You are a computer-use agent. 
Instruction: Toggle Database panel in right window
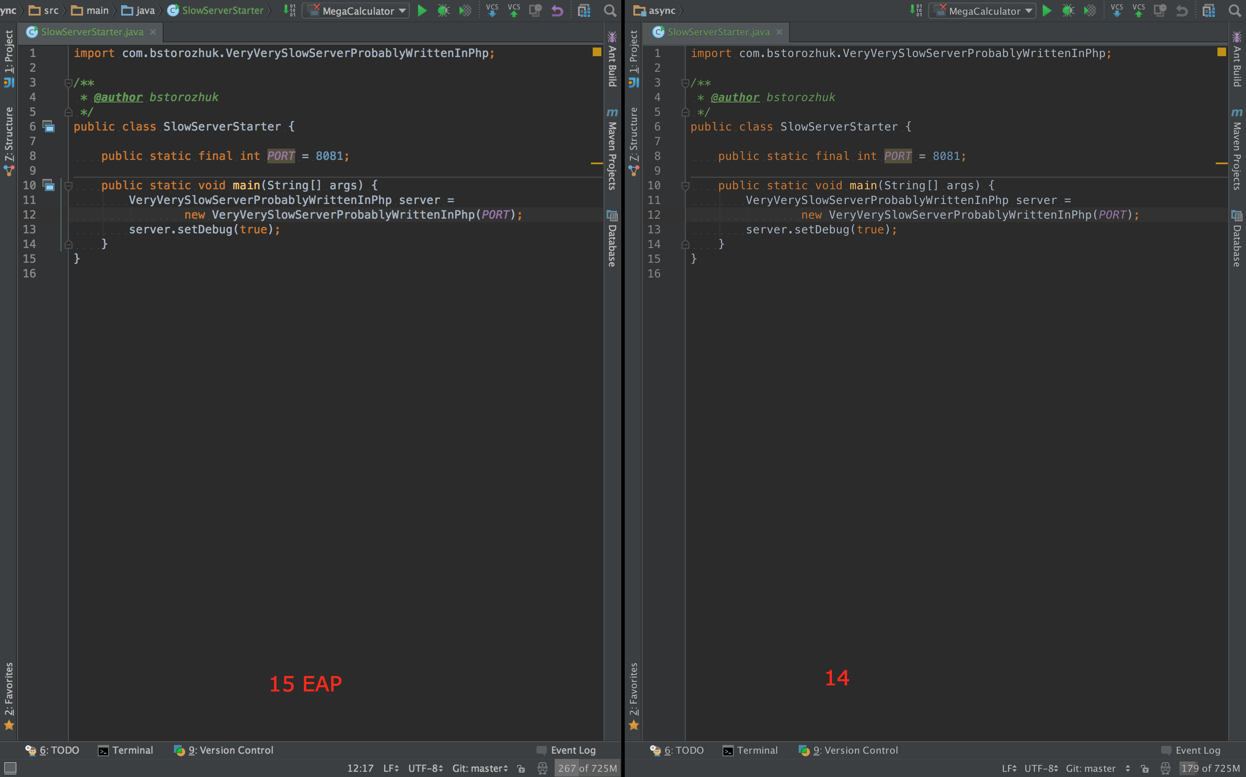1237,239
